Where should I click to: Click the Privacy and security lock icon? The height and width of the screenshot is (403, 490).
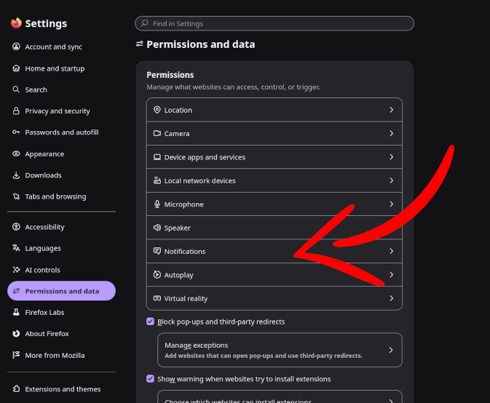coord(16,111)
